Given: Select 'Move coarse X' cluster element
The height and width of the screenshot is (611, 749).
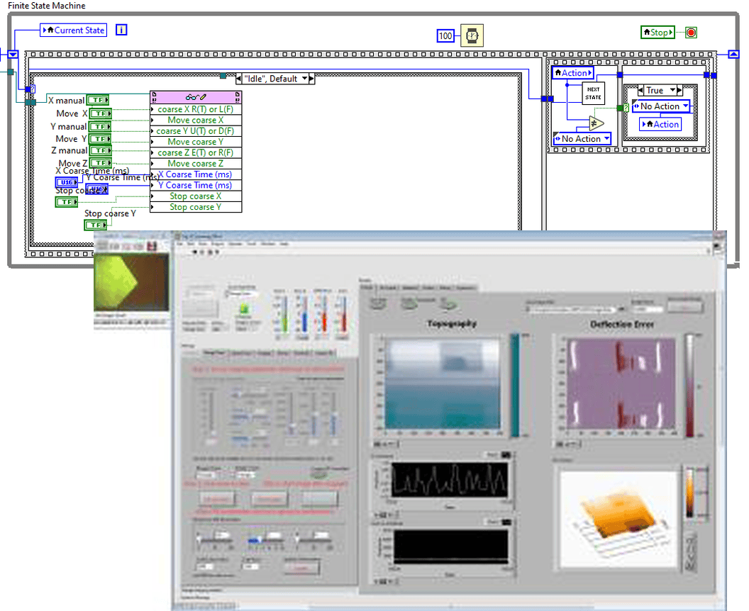Looking at the screenshot, I should pos(196,120).
